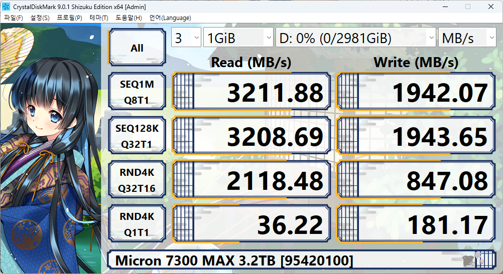Open the 도움말(H) help menu
Viewport: 503px width, 274px height.
129,18
